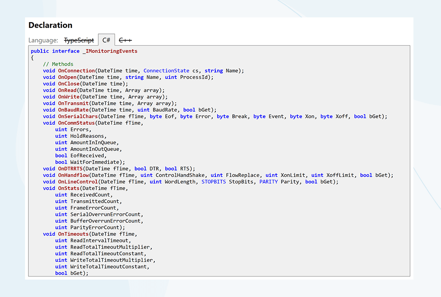Click the OnBaudRate method name
The height and width of the screenshot is (297, 441).
(x=73, y=110)
